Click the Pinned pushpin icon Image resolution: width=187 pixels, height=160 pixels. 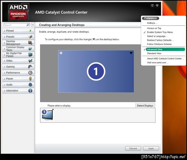31,31
